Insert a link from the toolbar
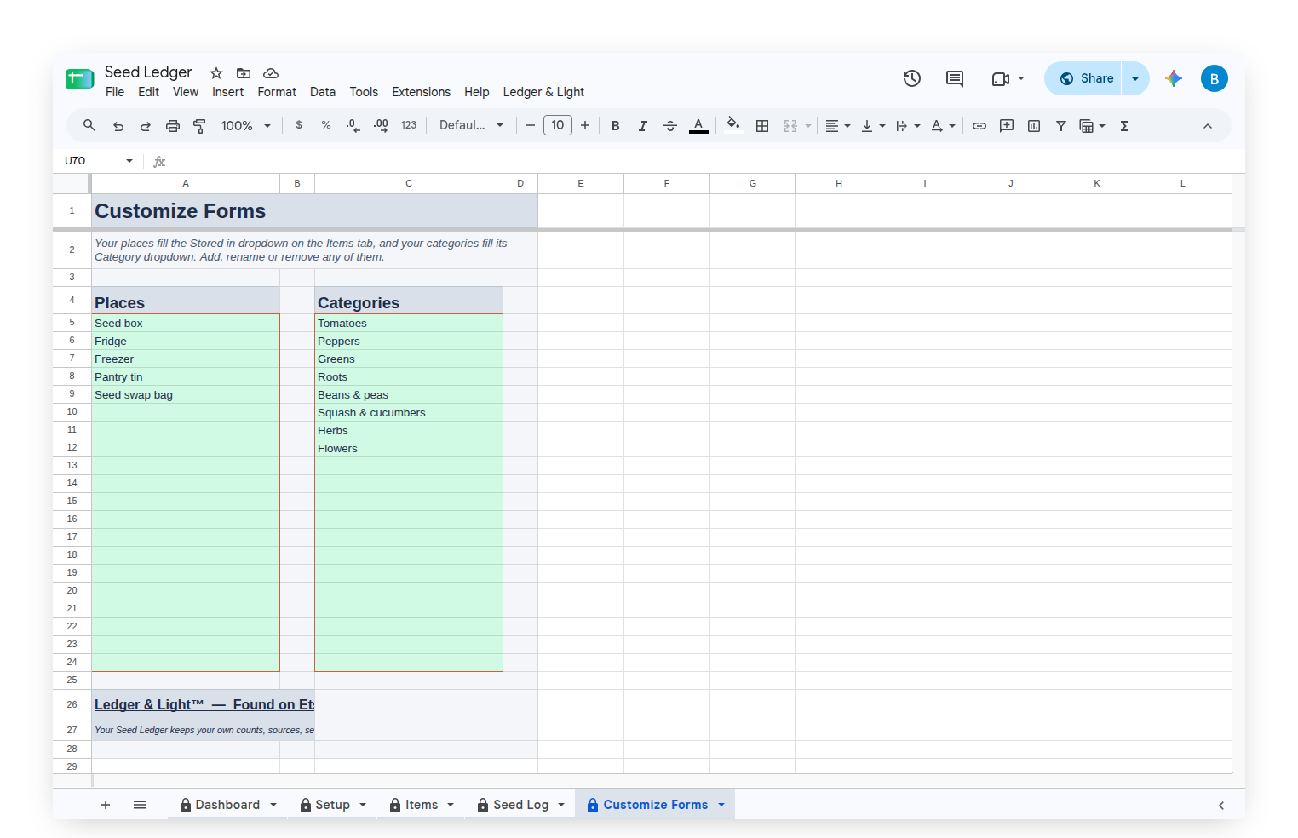Viewport: 1298px width, 838px height. pos(979,126)
